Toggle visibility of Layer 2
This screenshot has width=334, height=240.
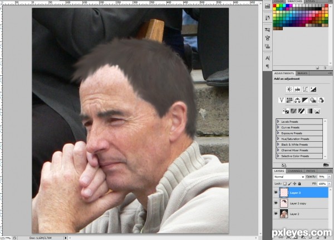tap(276, 214)
